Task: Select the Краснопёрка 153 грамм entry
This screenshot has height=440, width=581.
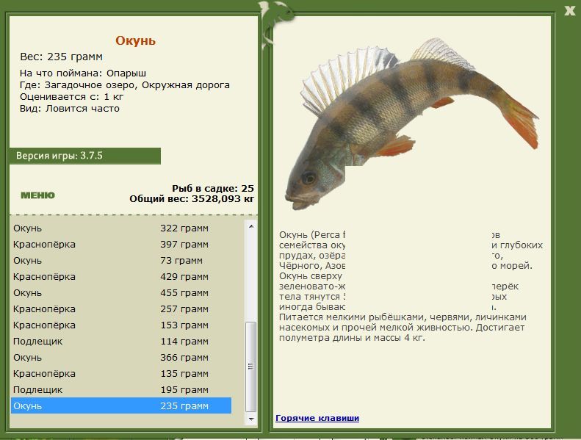Action: (121, 325)
